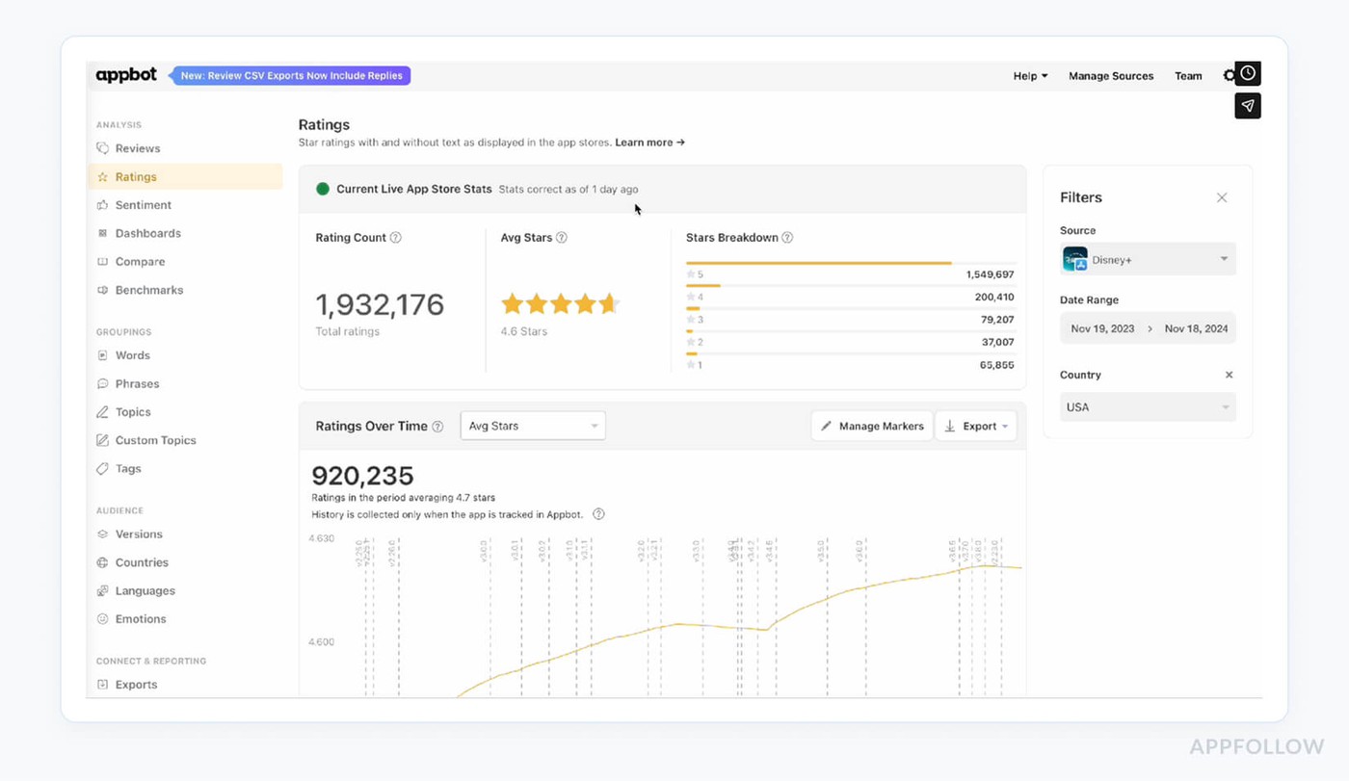Click the 5-star breakdown bar
This screenshot has width=1349, height=781.
pos(819,263)
